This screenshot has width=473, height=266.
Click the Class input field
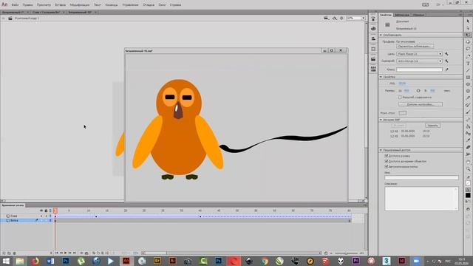point(419,69)
